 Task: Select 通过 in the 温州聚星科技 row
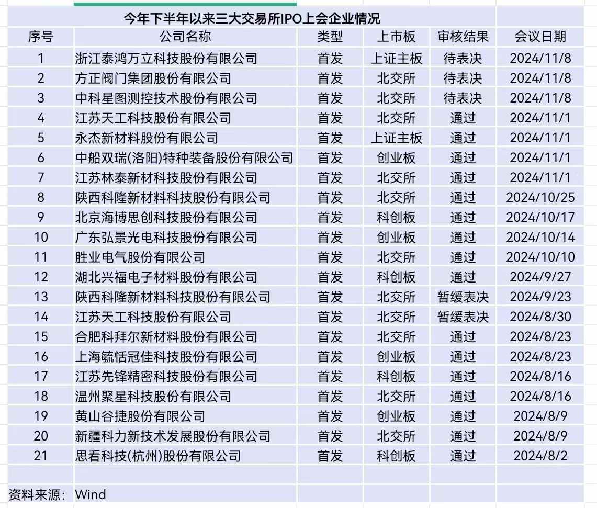click(x=463, y=396)
